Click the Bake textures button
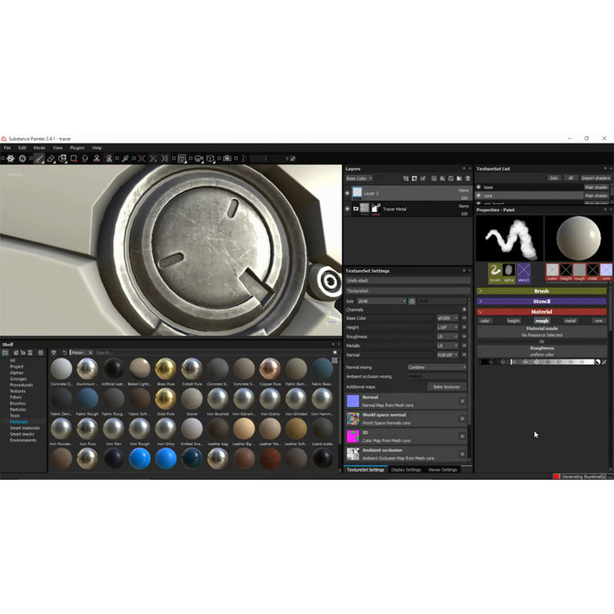Image resolution: width=614 pixels, height=614 pixels. [x=446, y=386]
